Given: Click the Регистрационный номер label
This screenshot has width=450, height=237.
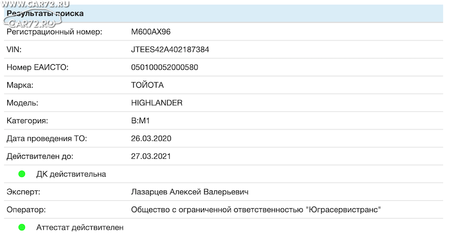Looking at the screenshot, I should pyautogui.click(x=54, y=32).
